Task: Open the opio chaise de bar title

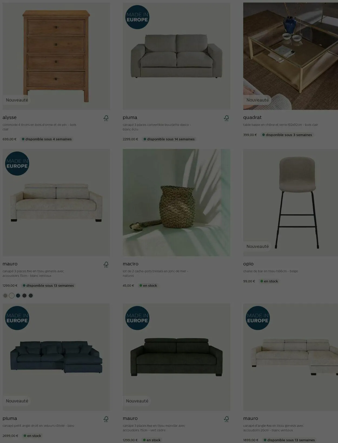Action: click(248, 264)
